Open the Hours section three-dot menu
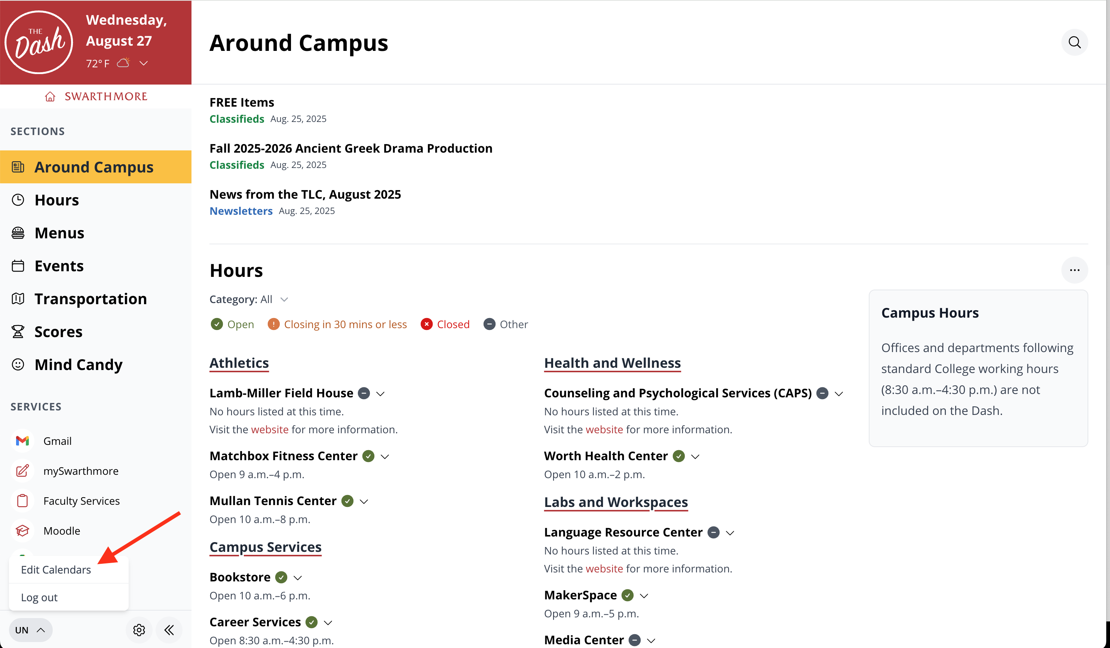1110x648 pixels. click(x=1074, y=270)
